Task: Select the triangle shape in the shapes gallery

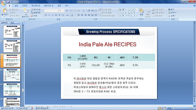Action: [x=123, y=13]
